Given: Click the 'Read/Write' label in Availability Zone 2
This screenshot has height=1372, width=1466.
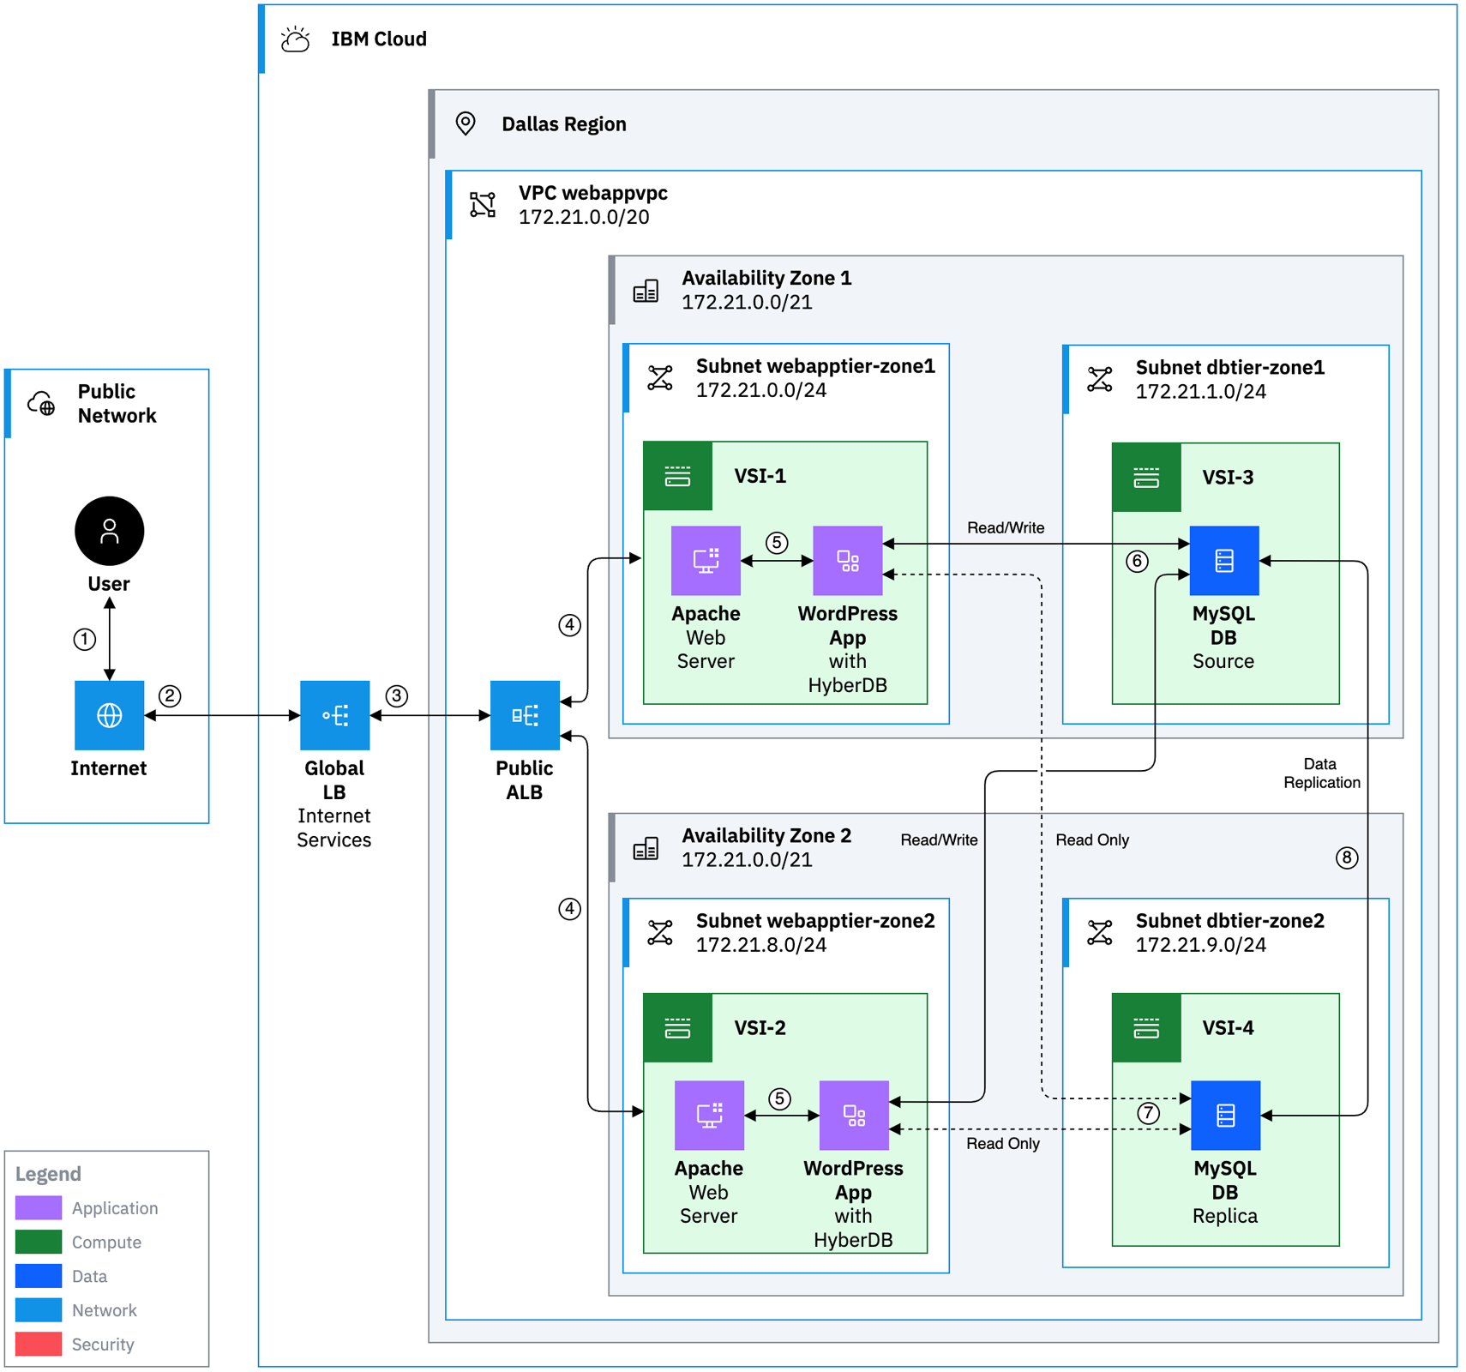Looking at the screenshot, I should pyautogui.click(x=939, y=839).
